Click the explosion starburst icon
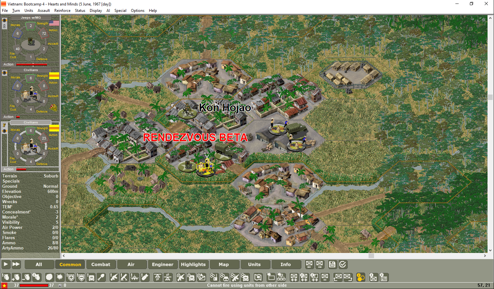The image size is (494, 289). pos(59,277)
